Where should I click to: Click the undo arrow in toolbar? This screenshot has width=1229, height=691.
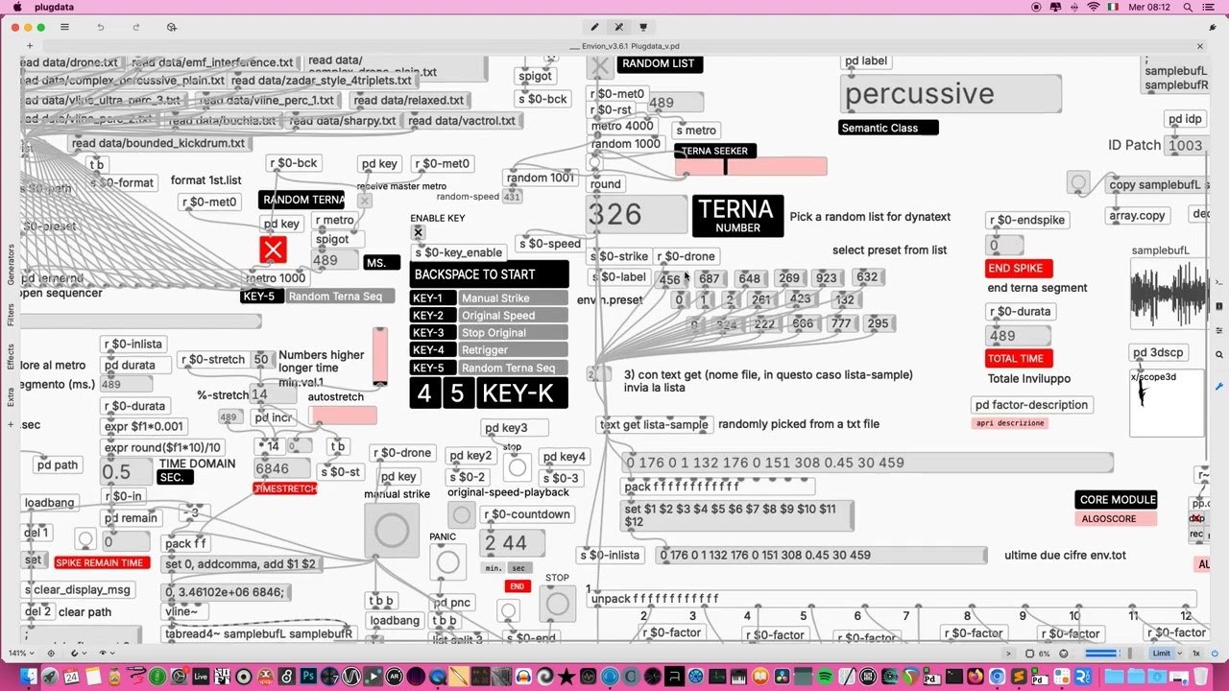100,27
